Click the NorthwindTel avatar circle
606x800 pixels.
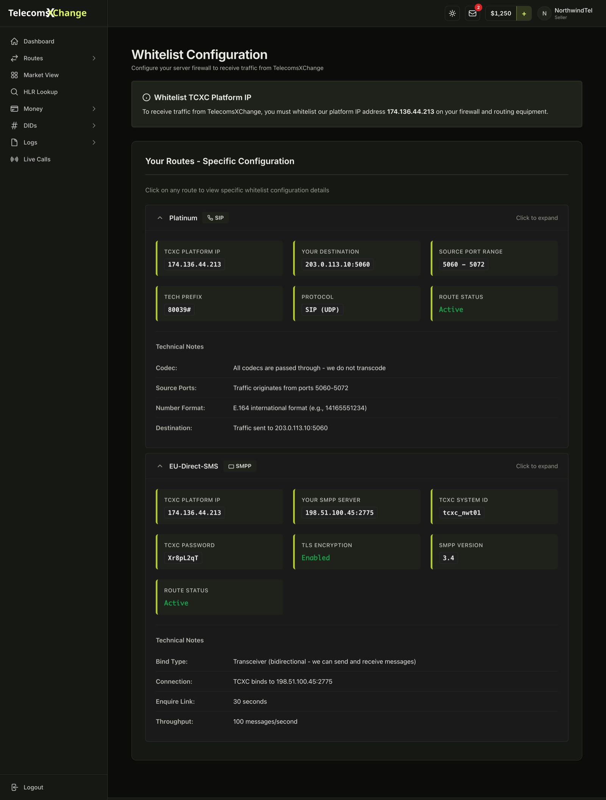pos(544,13)
